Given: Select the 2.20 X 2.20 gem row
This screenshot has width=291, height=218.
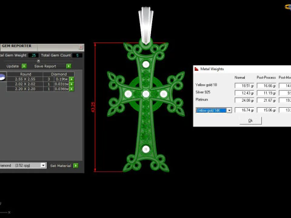Looking at the screenshot, I should (41, 89).
